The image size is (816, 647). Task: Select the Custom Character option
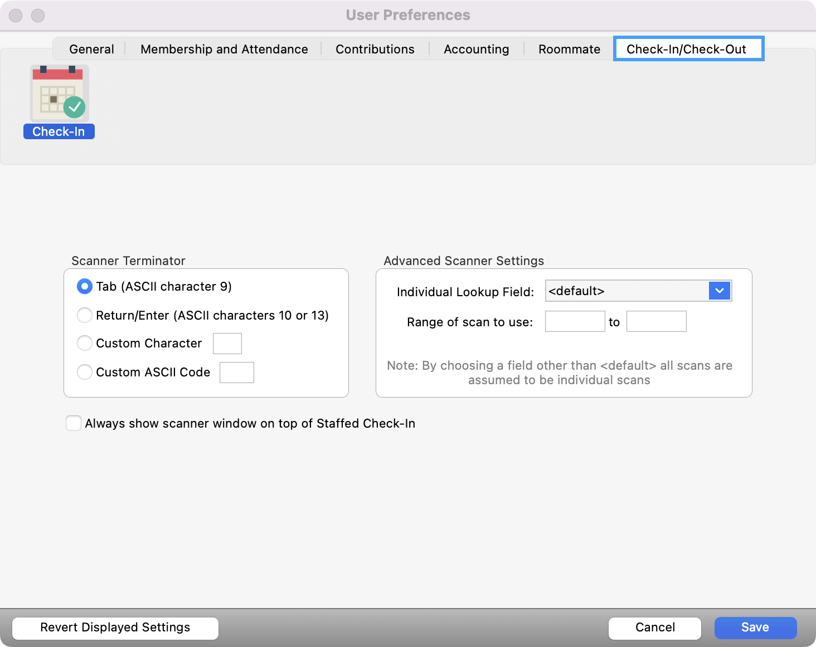coord(84,344)
